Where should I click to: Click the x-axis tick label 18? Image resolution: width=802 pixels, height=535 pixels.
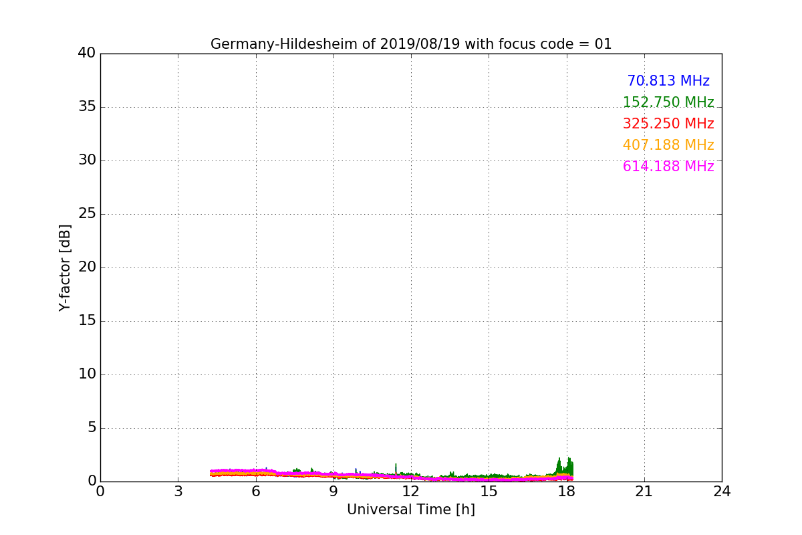click(566, 492)
